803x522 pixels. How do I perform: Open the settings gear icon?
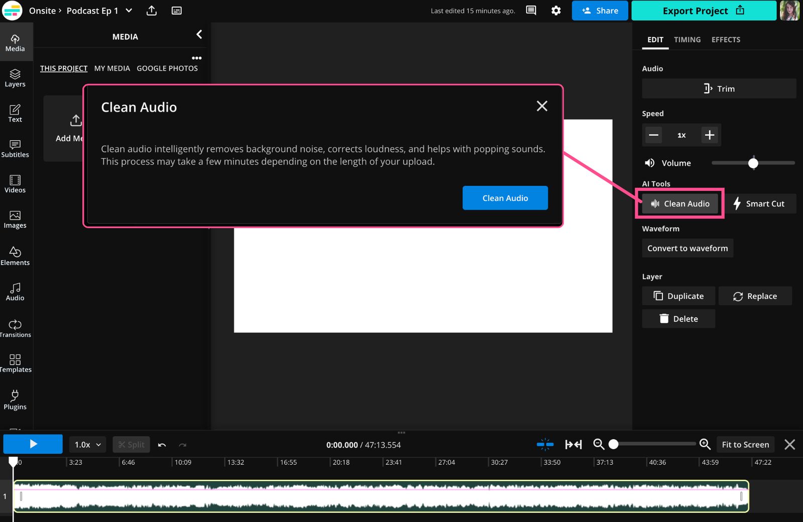[x=556, y=10]
